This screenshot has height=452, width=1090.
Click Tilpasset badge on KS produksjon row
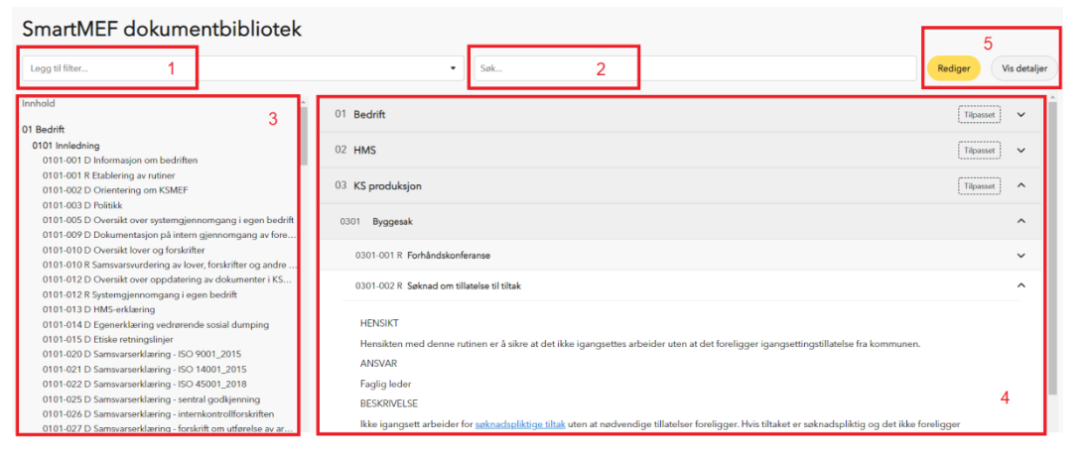[979, 185]
